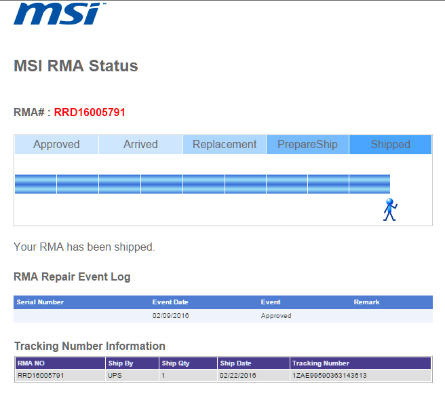Click the blue RMA progress bar
The width and height of the screenshot is (445, 394).
(x=202, y=184)
